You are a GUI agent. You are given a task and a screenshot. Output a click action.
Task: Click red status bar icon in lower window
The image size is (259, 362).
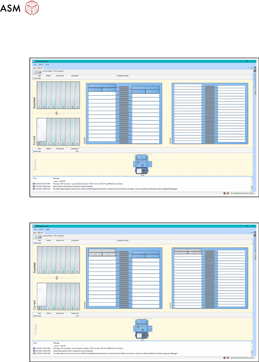(228, 358)
